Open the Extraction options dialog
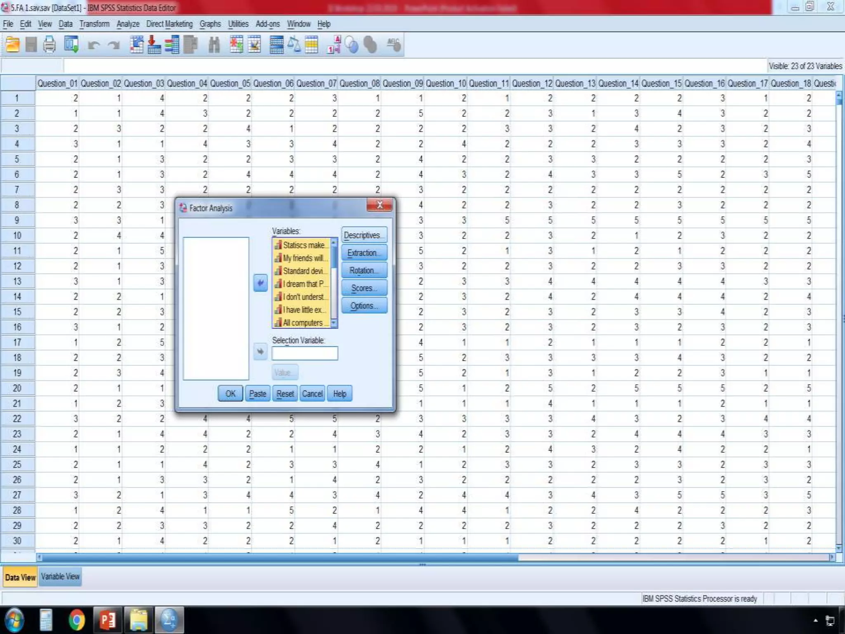Image resolution: width=845 pixels, height=634 pixels. 364,253
